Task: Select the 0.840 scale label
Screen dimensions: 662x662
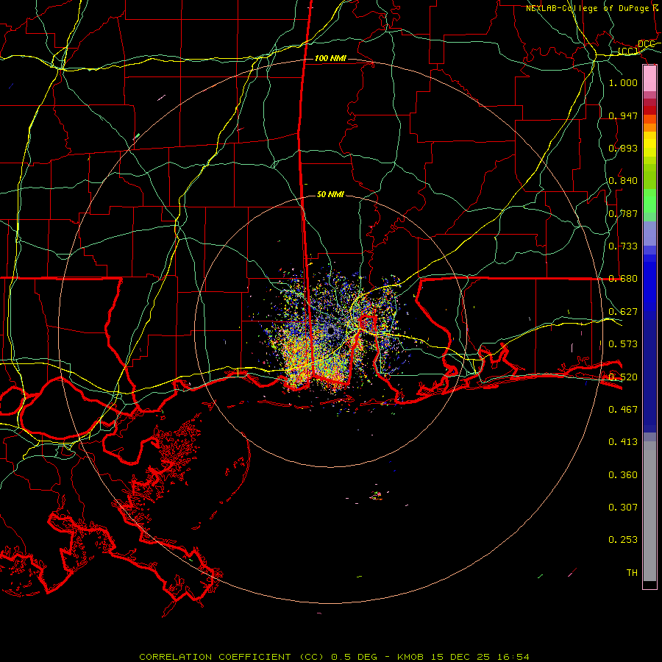Action: coord(623,181)
